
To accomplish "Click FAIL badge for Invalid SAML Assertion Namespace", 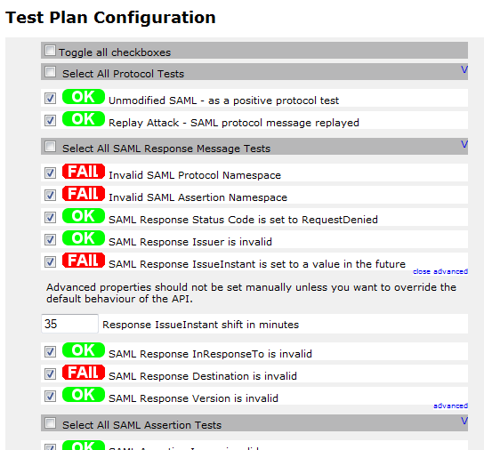I will pos(84,194).
